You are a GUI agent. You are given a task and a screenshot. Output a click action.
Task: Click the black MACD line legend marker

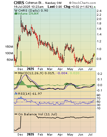(x=16, y=73)
